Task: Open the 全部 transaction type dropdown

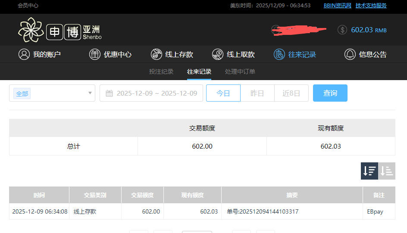Action: point(52,93)
